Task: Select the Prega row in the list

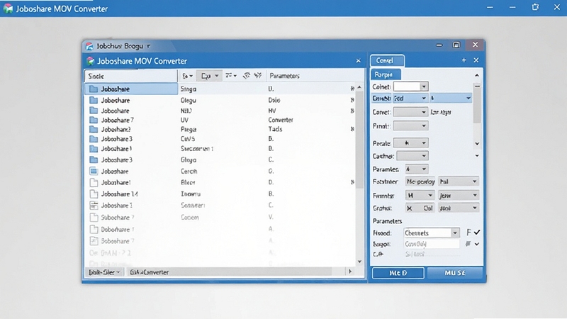Action: (220, 129)
